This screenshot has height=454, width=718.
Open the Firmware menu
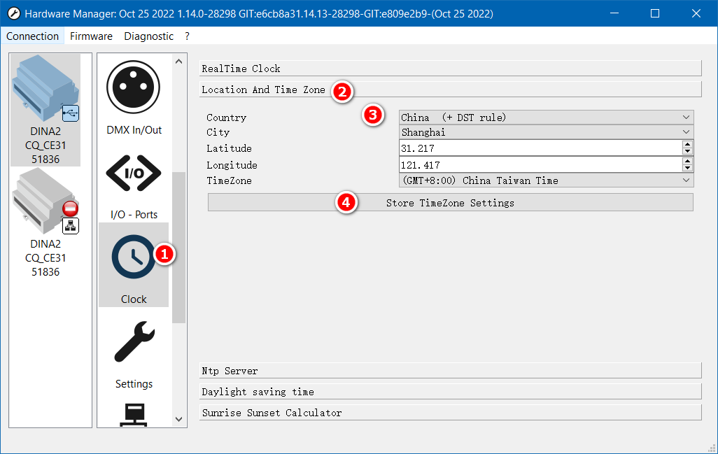(91, 36)
